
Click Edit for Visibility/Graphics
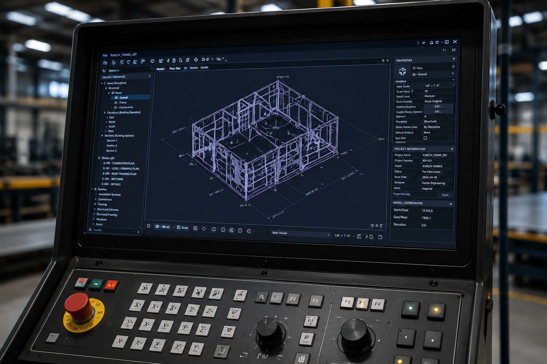(438, 106)
